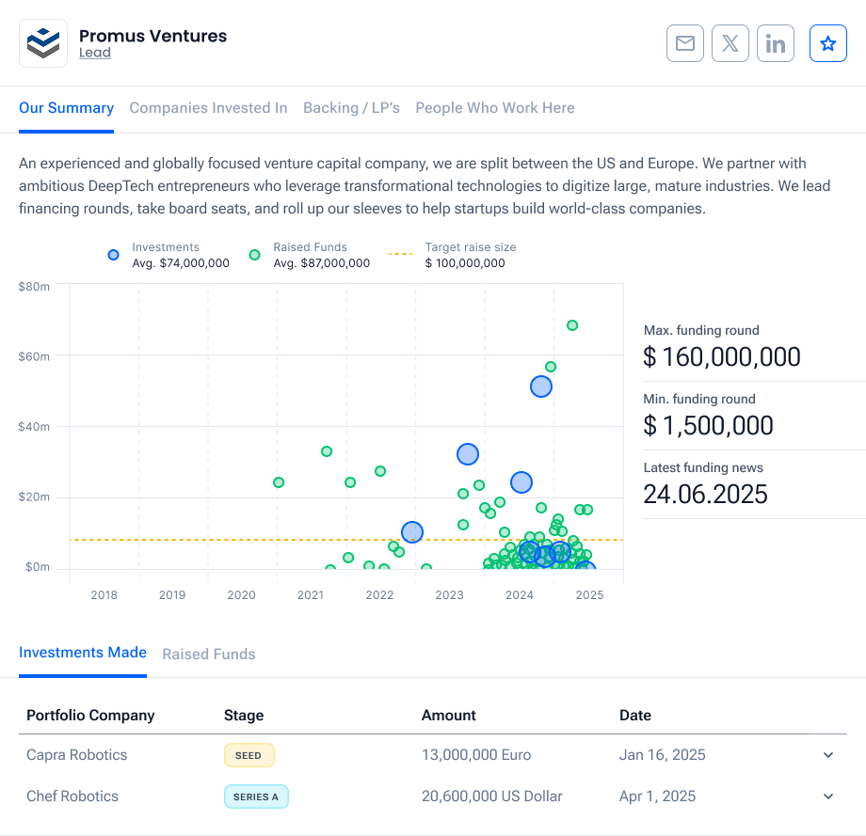This screenshot has width=866, height=836.
Task: Click the email envelope icon
Action: [685, 43]
